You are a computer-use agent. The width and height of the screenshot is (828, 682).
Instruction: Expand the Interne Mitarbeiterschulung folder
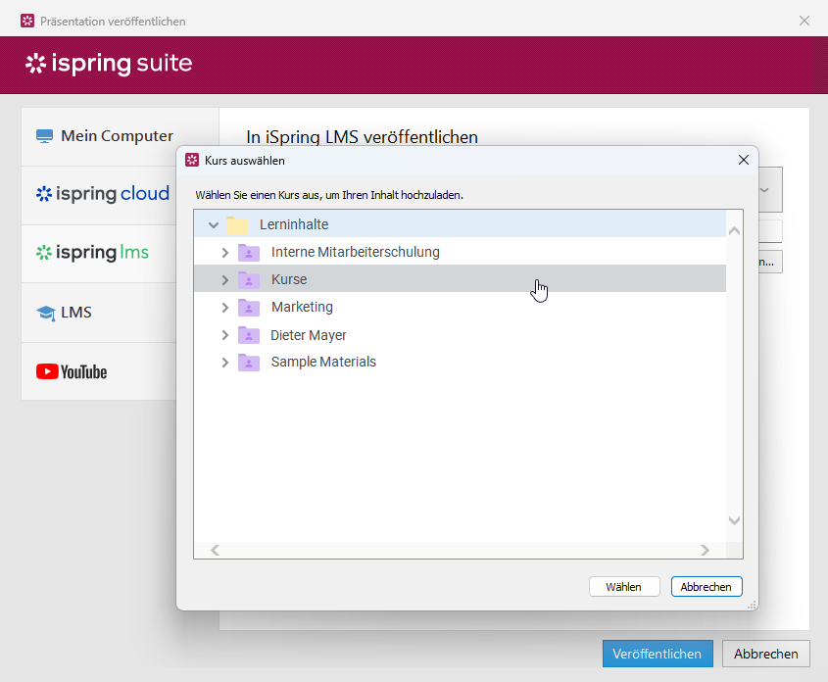(x=225, y=253)
